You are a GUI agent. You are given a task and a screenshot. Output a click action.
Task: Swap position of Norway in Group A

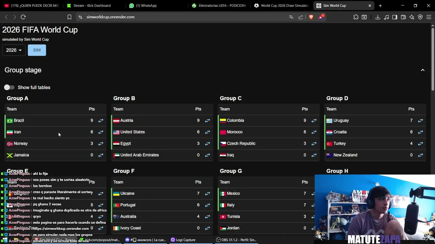pyautogui.click(x=101, y=144)
